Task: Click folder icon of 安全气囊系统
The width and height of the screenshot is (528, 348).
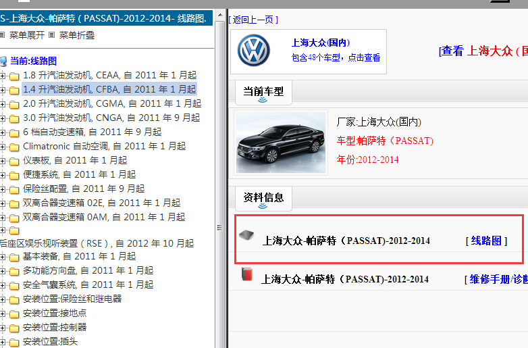Action: [14, 286]
